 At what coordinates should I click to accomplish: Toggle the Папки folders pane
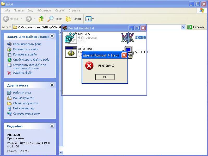pyautogui.click(x=73, y=19)
